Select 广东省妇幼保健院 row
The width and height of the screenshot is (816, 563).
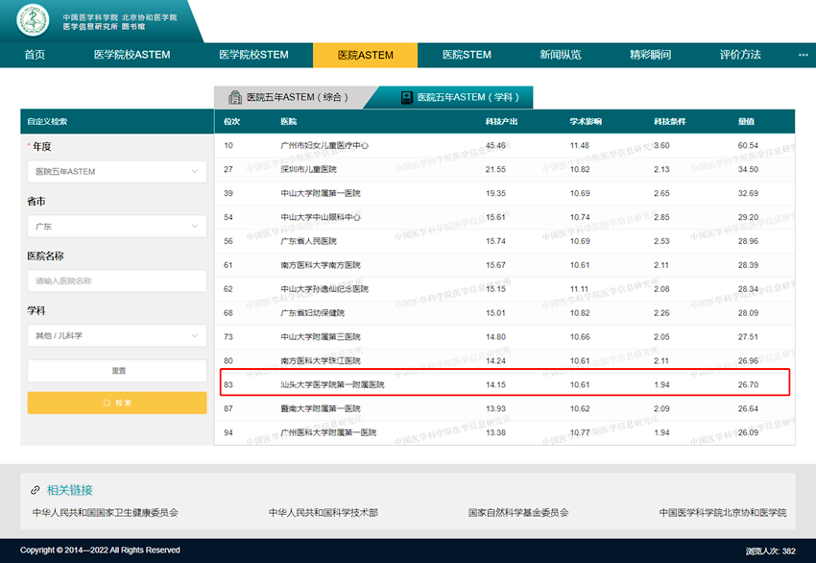click(x=505, y=313)
